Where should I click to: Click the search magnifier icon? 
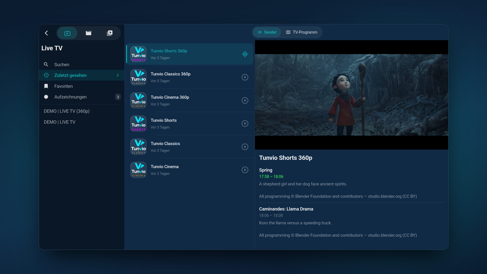click(x=46, y=65)
